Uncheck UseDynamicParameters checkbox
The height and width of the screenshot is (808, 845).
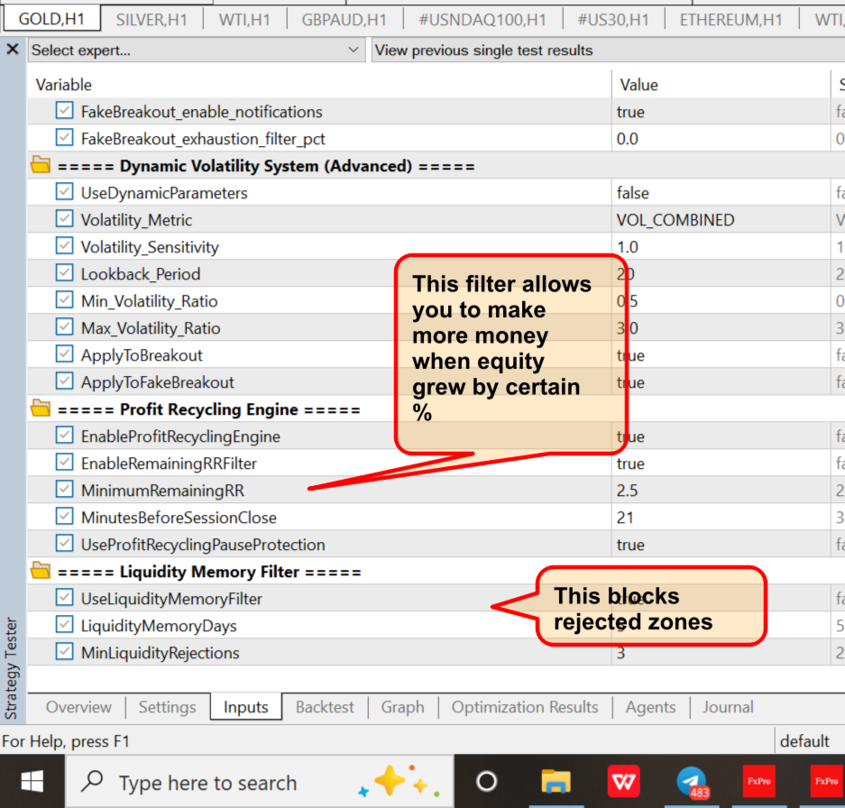pos(64,192)
